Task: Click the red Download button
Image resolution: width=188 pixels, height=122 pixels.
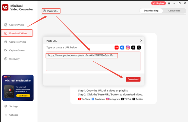Action: [133, 79]
